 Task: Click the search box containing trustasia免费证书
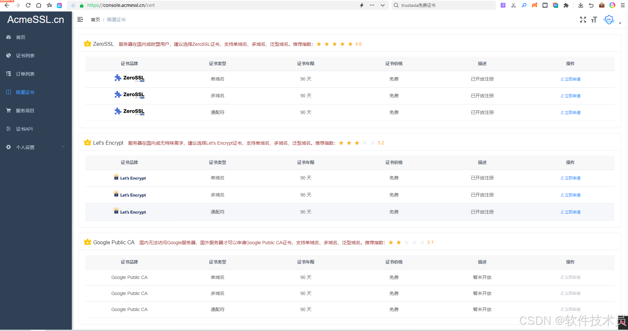click(443, 5)
